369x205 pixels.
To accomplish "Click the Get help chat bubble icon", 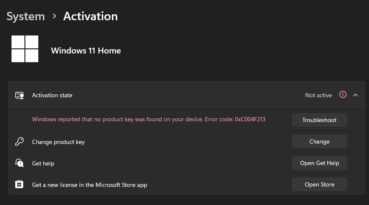I will (x=19, y=163).
